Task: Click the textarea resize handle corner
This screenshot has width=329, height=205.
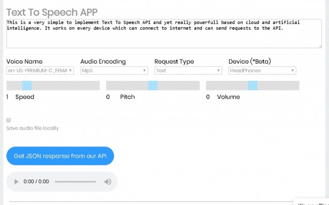Action: pos(320,46)
